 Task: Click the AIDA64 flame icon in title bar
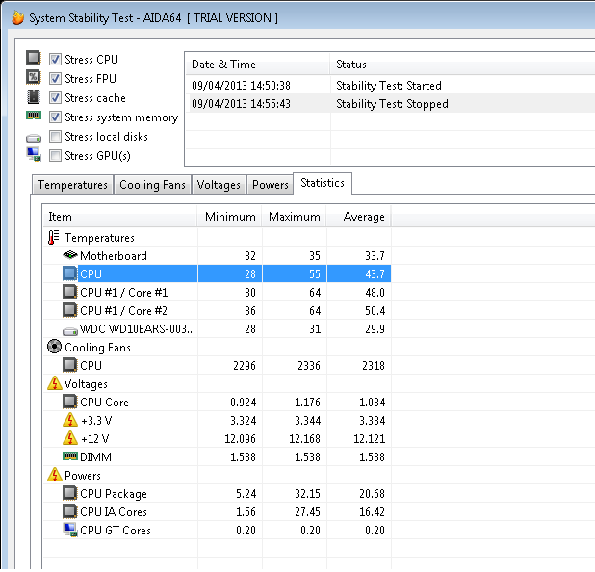pos(16,17)
